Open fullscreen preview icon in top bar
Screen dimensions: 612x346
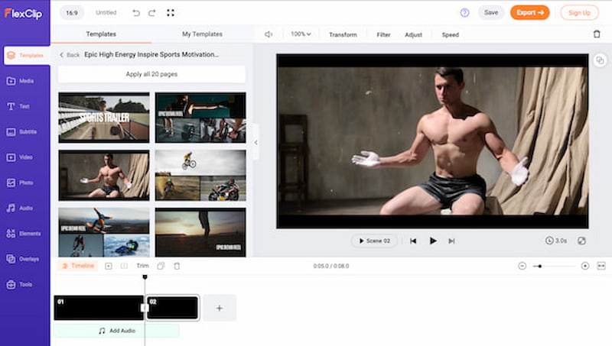point(170,13)
